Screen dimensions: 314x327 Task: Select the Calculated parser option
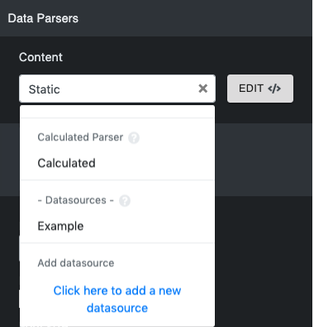pyautogui.click(x=117, y=163)
